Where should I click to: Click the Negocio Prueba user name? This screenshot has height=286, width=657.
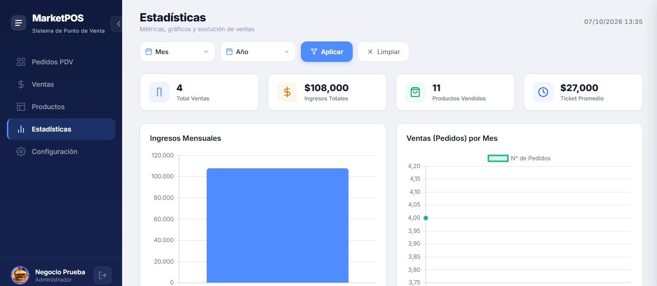60,272
